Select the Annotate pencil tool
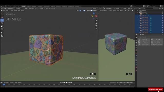Viewport: 164px width, 92px height. [x=2, y=32]
